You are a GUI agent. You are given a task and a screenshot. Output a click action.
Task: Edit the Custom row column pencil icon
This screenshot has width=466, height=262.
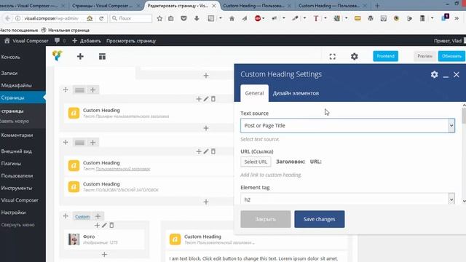point(104,226)
